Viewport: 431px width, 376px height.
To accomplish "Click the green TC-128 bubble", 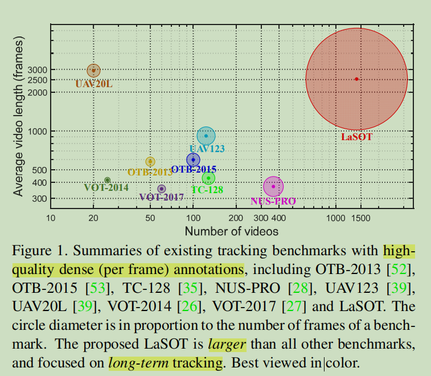I will click(x=208, y=178).
